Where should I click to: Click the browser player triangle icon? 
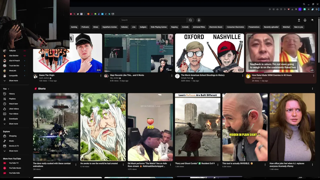(x=285, y=9)
